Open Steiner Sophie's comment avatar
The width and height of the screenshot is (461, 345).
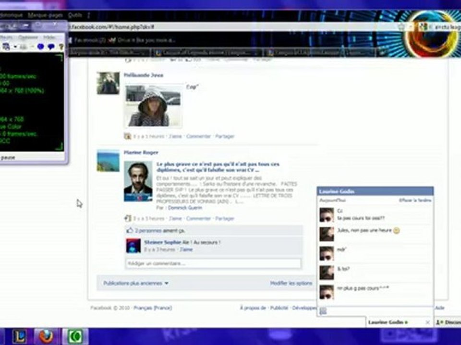[133, 246]
